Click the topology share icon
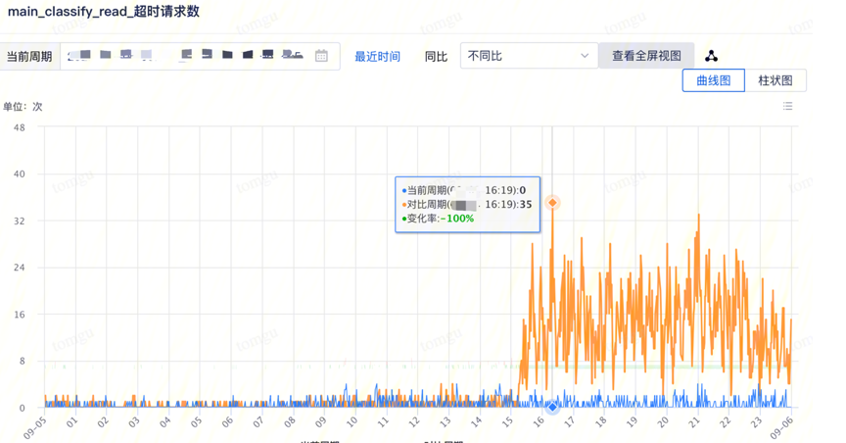This screenshot has height=443, width=846. (x=711, y=56)
